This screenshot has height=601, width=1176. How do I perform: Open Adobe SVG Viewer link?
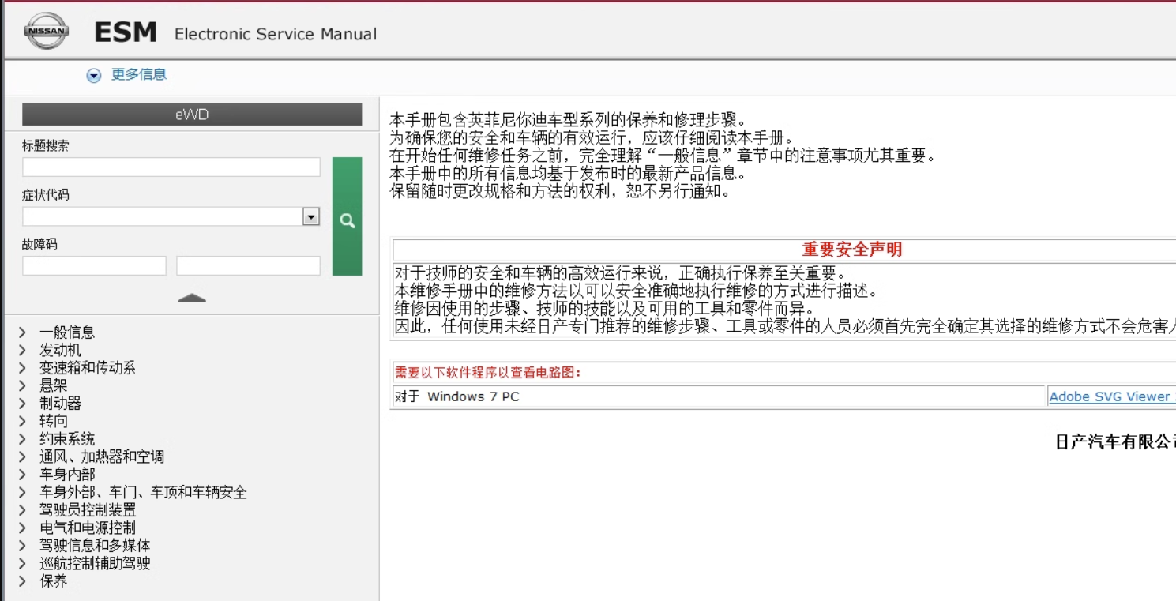[x=1111, y=396]
